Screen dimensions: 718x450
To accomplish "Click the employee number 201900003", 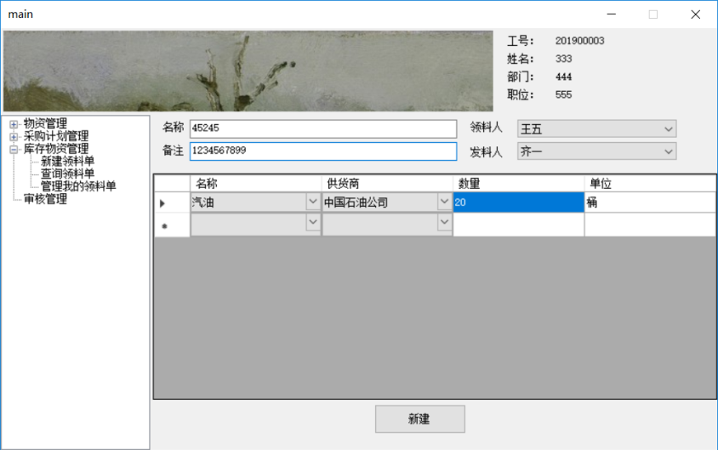I will [x=579, y=41].
